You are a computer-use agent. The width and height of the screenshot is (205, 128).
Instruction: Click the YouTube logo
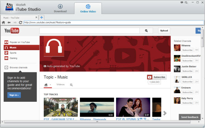[12, 31]
